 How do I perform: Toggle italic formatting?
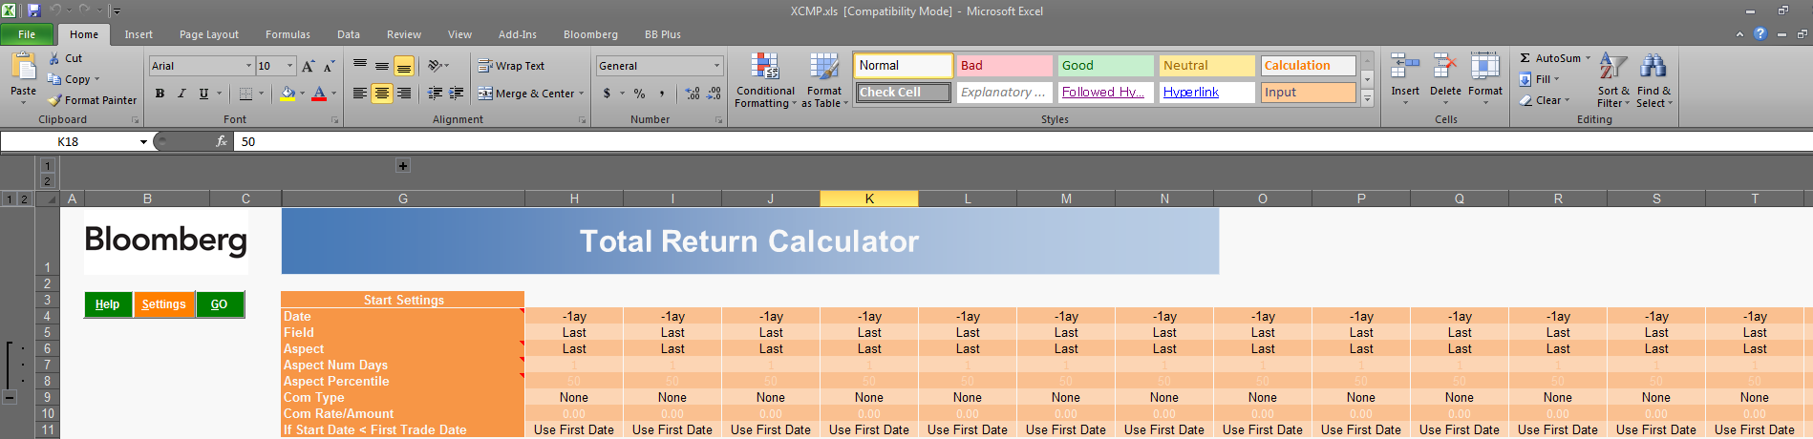click(x=181, y=94)
